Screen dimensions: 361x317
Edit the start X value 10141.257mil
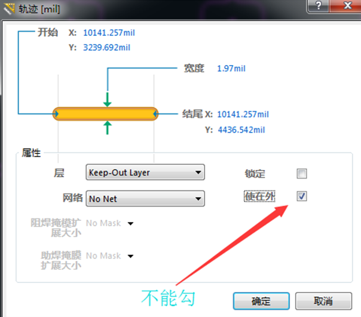tap(109, 33)
